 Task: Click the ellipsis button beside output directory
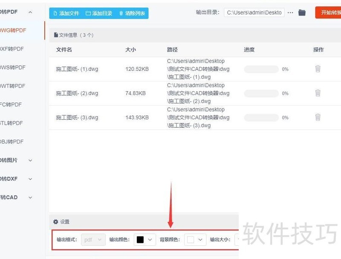click(290, 12)
